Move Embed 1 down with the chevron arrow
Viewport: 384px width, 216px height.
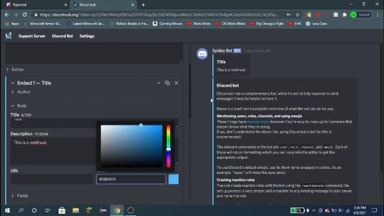158,83
